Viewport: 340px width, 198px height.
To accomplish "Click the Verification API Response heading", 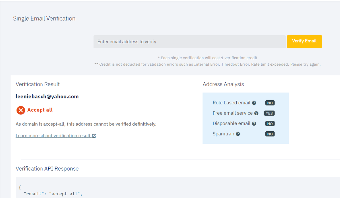I will (47, 169).
